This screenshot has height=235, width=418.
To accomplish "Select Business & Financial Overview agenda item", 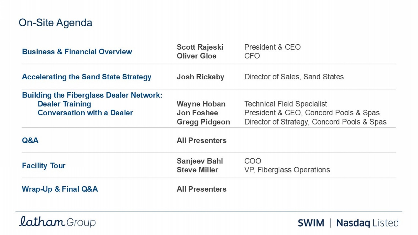I will pos(77,52).
